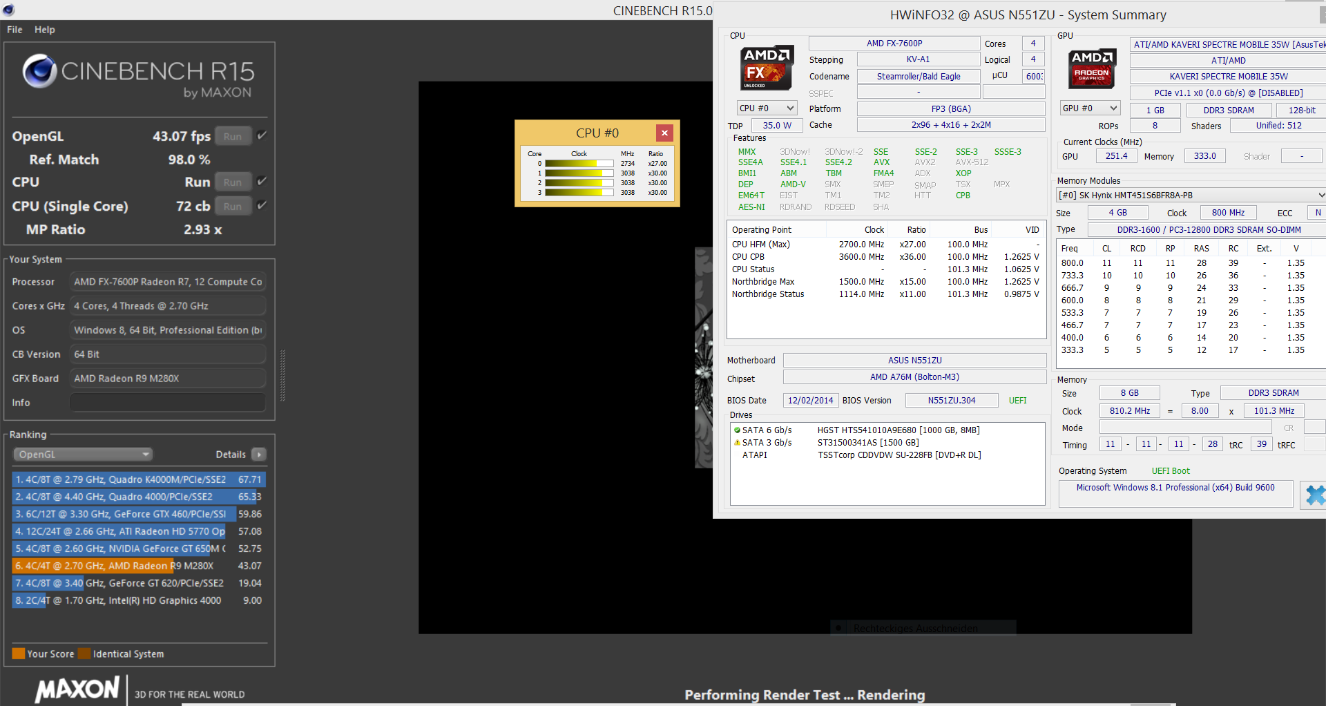Select ranking entry 4 ATI Radeon HD 5770
This screenshot has width=1326, height=706.
139,531
